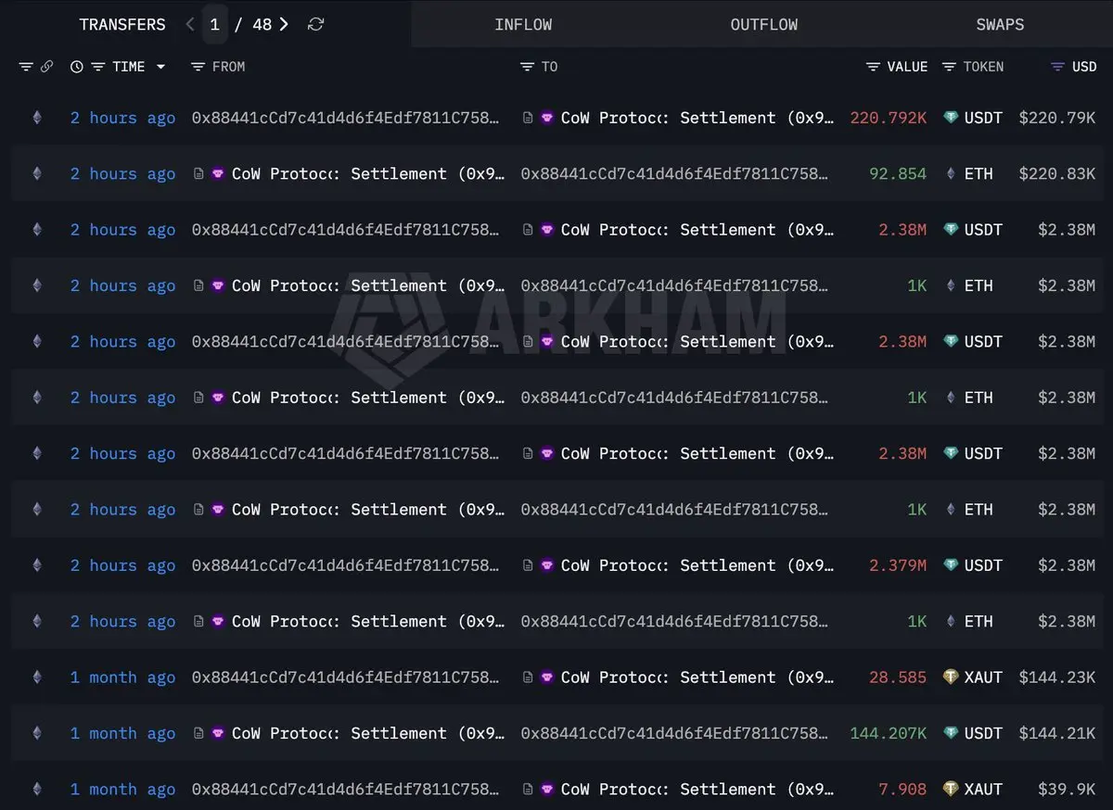
Task: Click the ETH token icon in the 92.854 row
Action: coord(950,173)
